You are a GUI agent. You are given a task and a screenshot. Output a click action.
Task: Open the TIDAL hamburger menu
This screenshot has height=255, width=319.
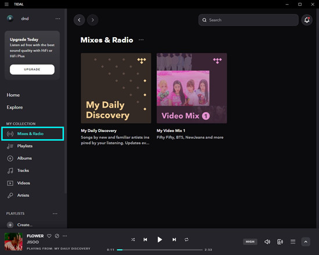[6, 4]
